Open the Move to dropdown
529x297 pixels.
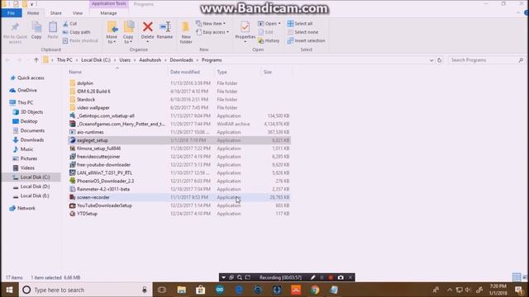click(112, 32)
